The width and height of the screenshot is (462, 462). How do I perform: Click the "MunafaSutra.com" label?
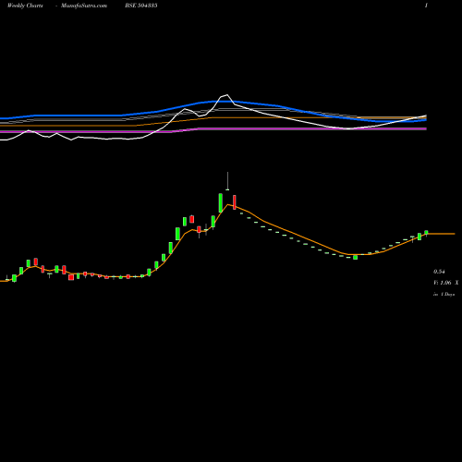pyautogui.click(x=84, y=6)
